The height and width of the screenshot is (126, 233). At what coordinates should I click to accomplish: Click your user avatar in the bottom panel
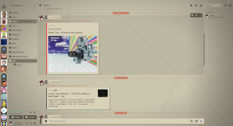tap(11, 123)
